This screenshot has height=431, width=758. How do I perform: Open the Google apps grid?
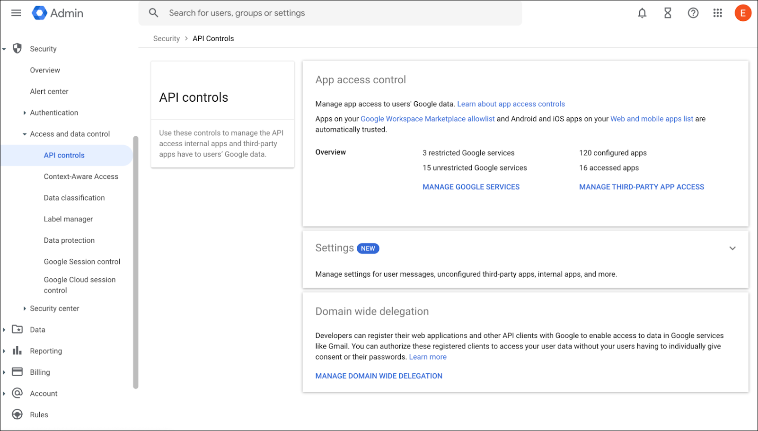tap(718, 13)
